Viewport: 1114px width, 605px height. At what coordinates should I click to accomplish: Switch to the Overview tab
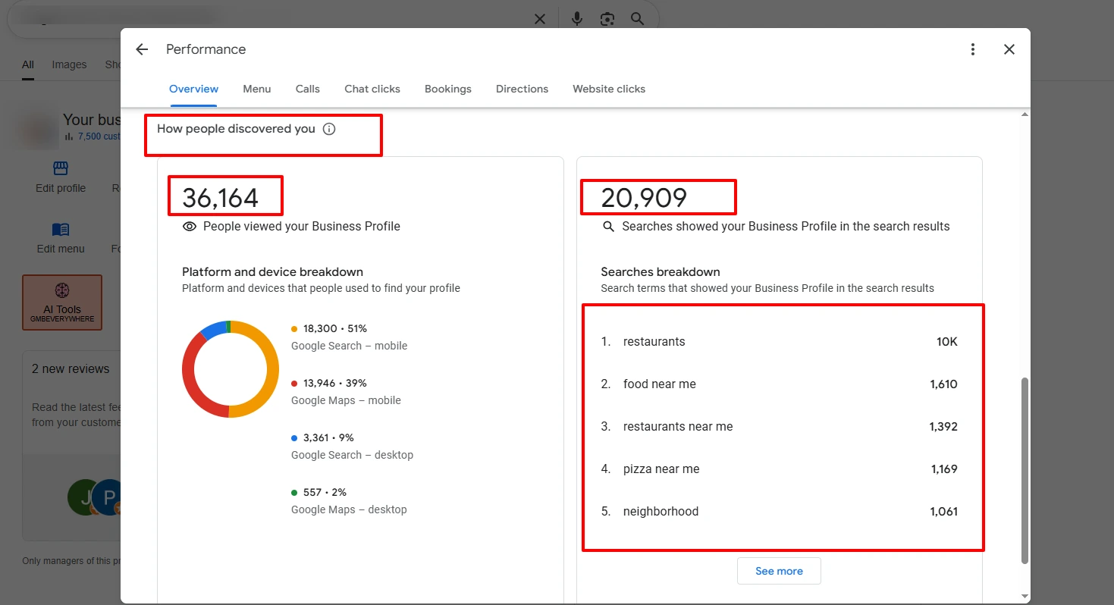coord(193,89)
